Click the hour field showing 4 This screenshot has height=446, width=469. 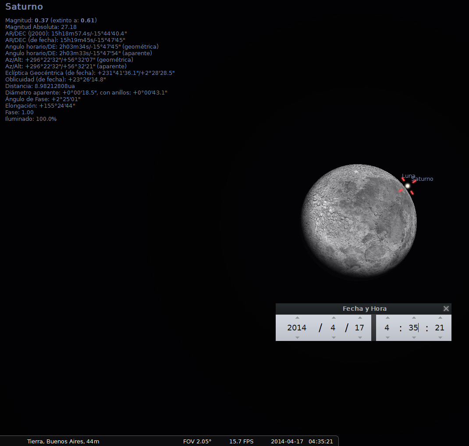pyautogui.click(x=387, y=328)
